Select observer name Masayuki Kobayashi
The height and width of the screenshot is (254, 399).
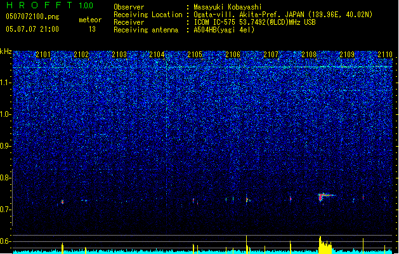point(228,7)
